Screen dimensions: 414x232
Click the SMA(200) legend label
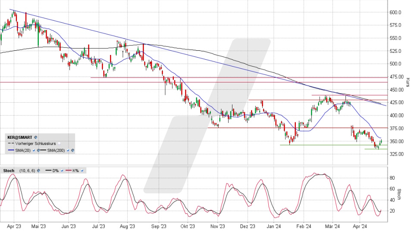56,150
